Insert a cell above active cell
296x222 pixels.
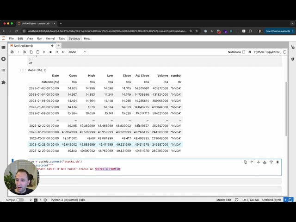[265, 162]
